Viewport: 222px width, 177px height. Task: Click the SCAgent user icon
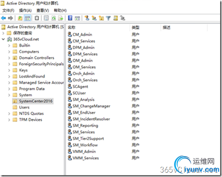(x=70, y=86)
